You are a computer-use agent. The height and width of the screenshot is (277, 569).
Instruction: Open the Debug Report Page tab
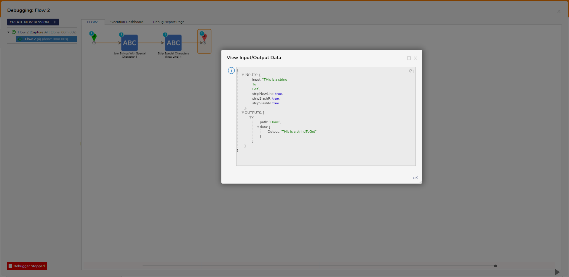coord(169,22)
